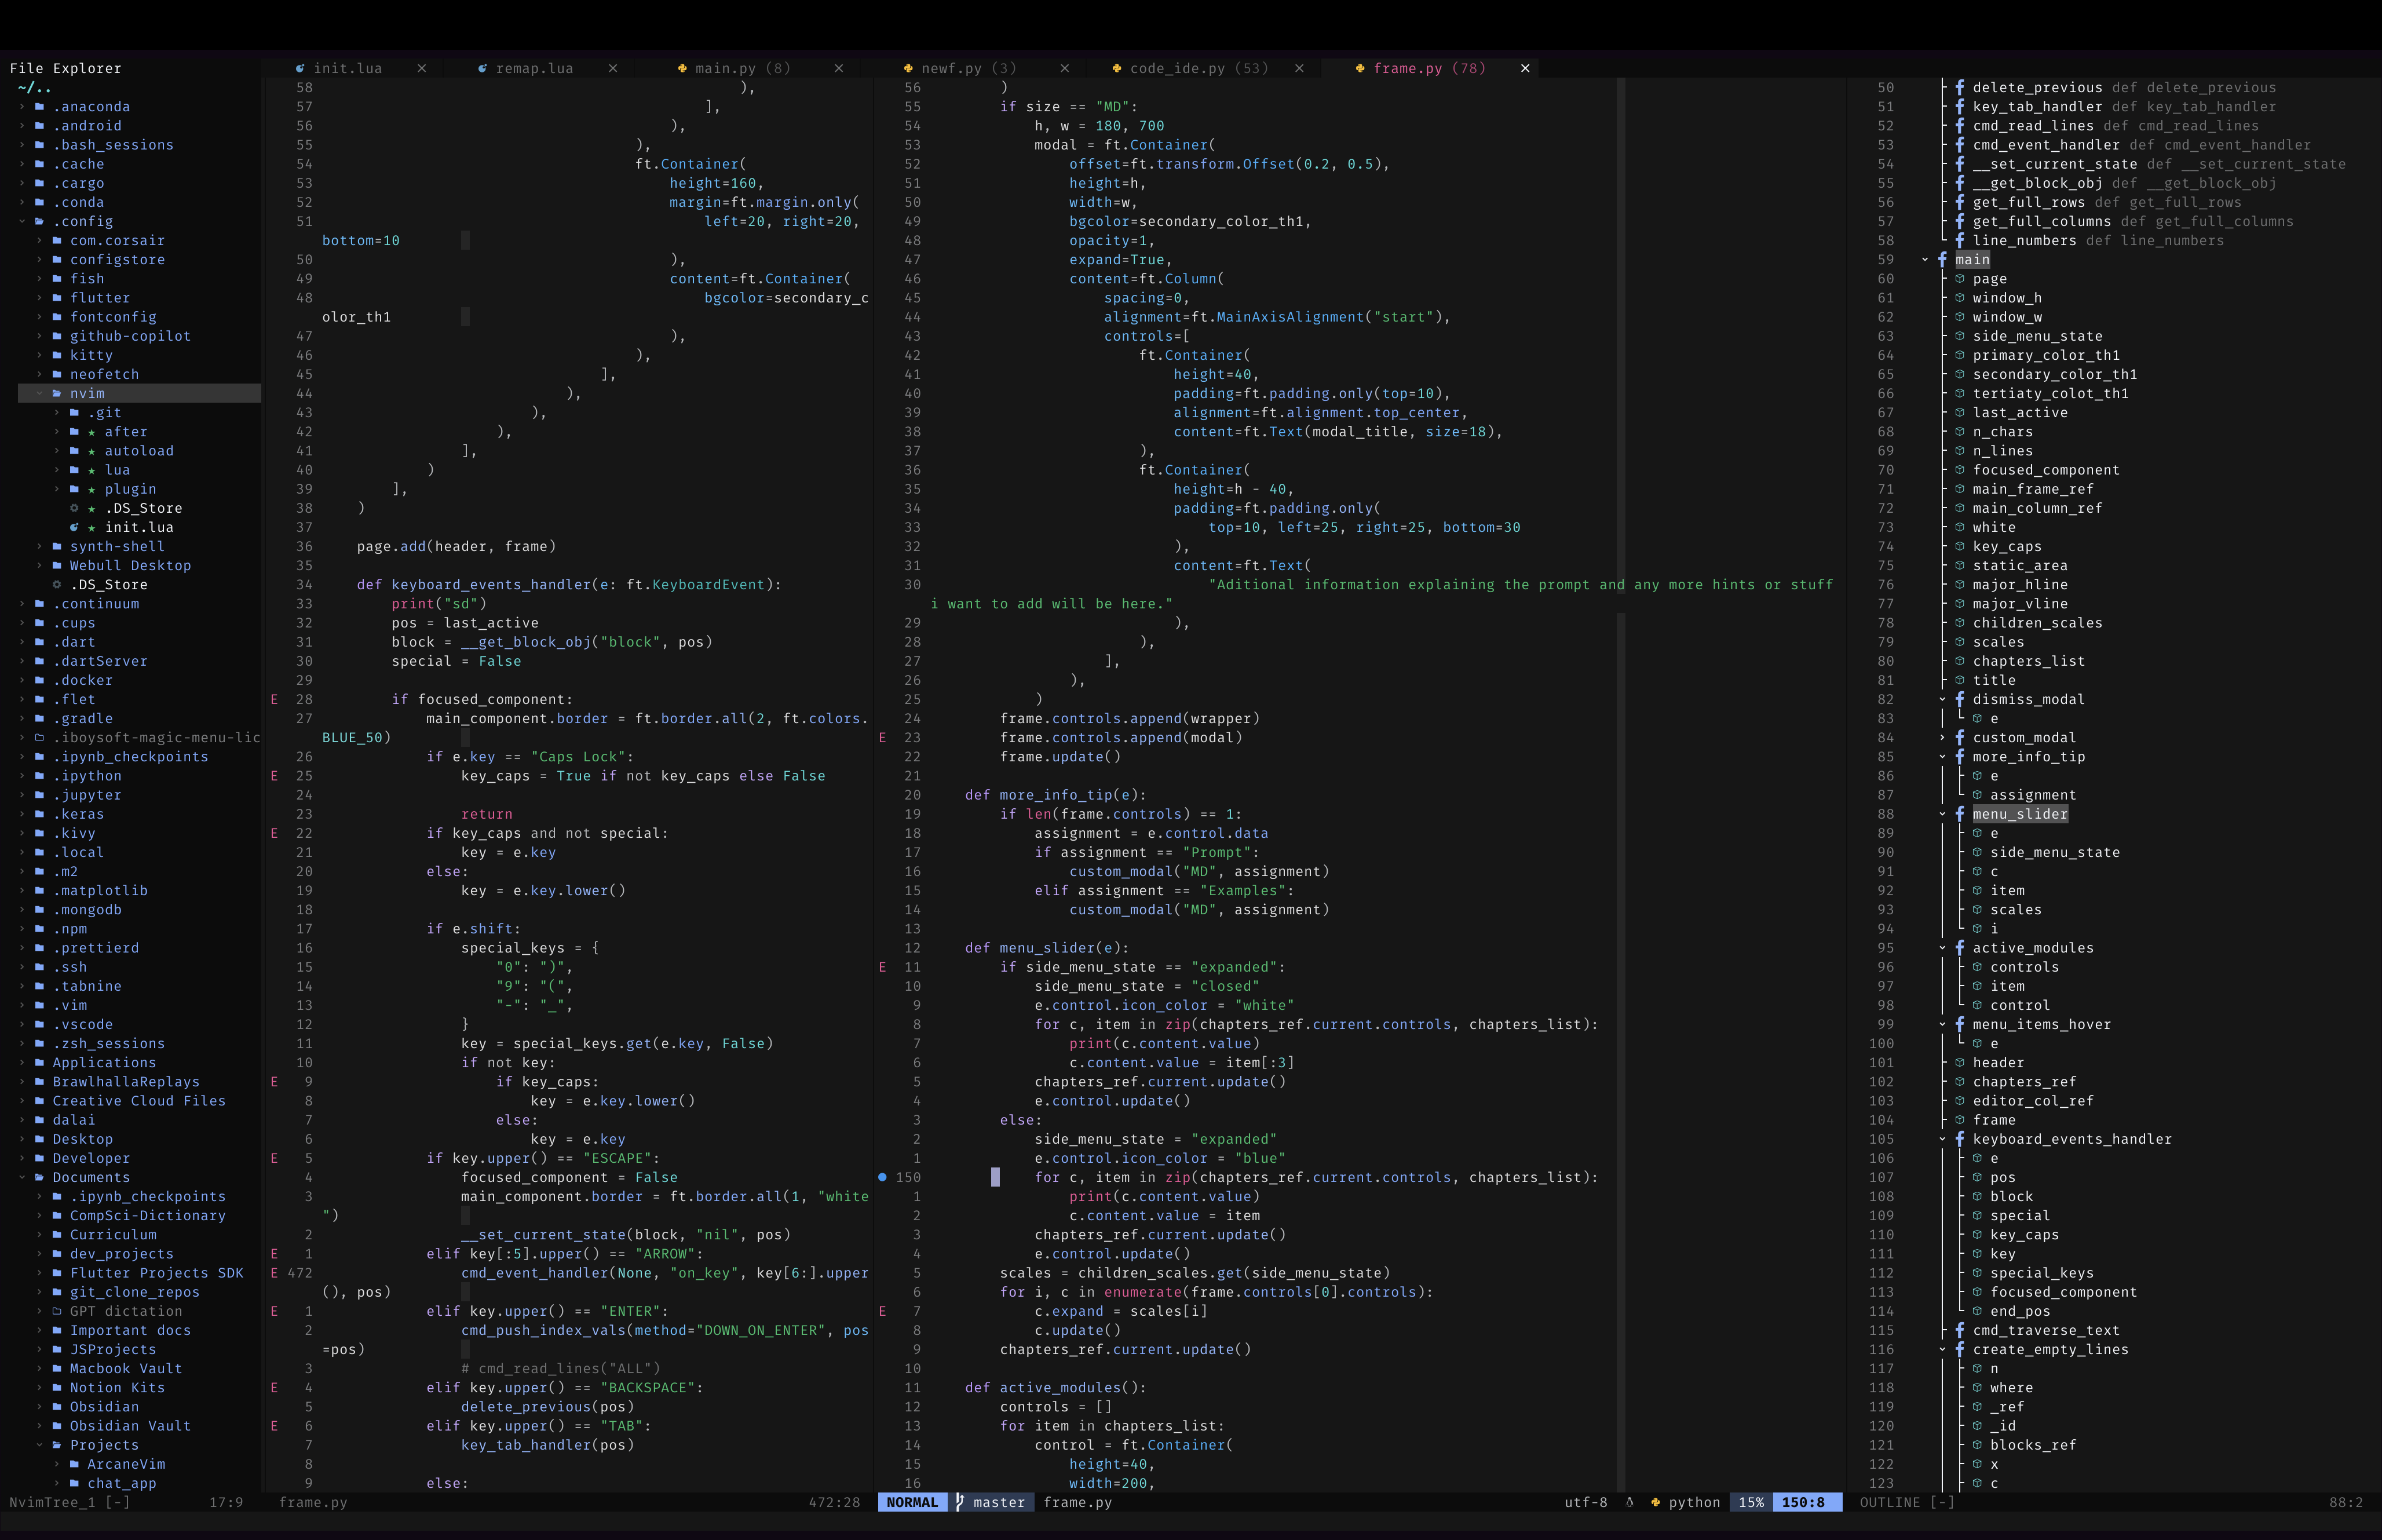This screenshot has height=1540, width=2382.
Task: Click git branch icon in status line
Action: [x=960, y=1502]
